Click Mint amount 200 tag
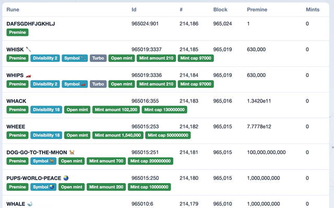This screenshot has height=208, width=334. pos(106,187)
